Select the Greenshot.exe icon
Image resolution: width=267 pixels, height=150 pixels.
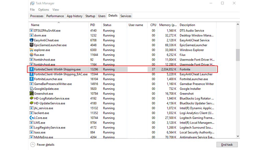[x=32, y=93]
